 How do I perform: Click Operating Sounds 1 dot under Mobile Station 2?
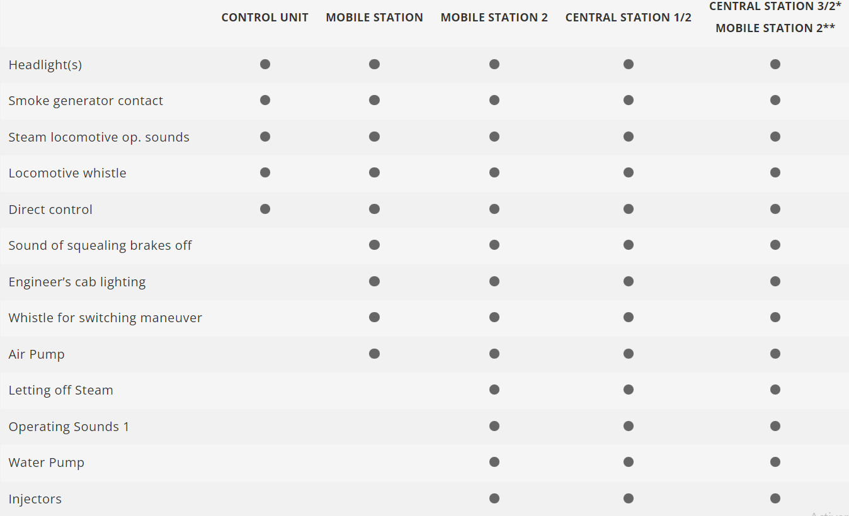[x=494, y=426]
